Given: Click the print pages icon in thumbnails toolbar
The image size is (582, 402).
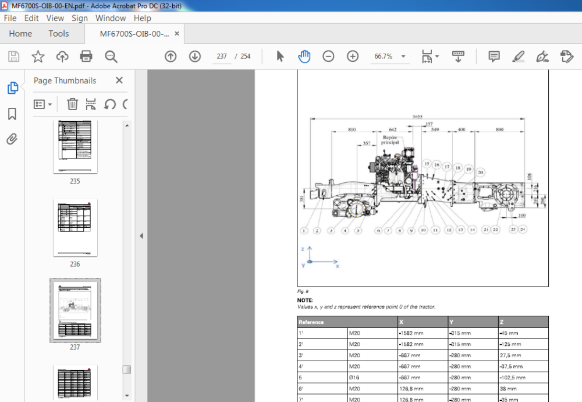Looking at the screenshot, I should [x=91, y=104].
